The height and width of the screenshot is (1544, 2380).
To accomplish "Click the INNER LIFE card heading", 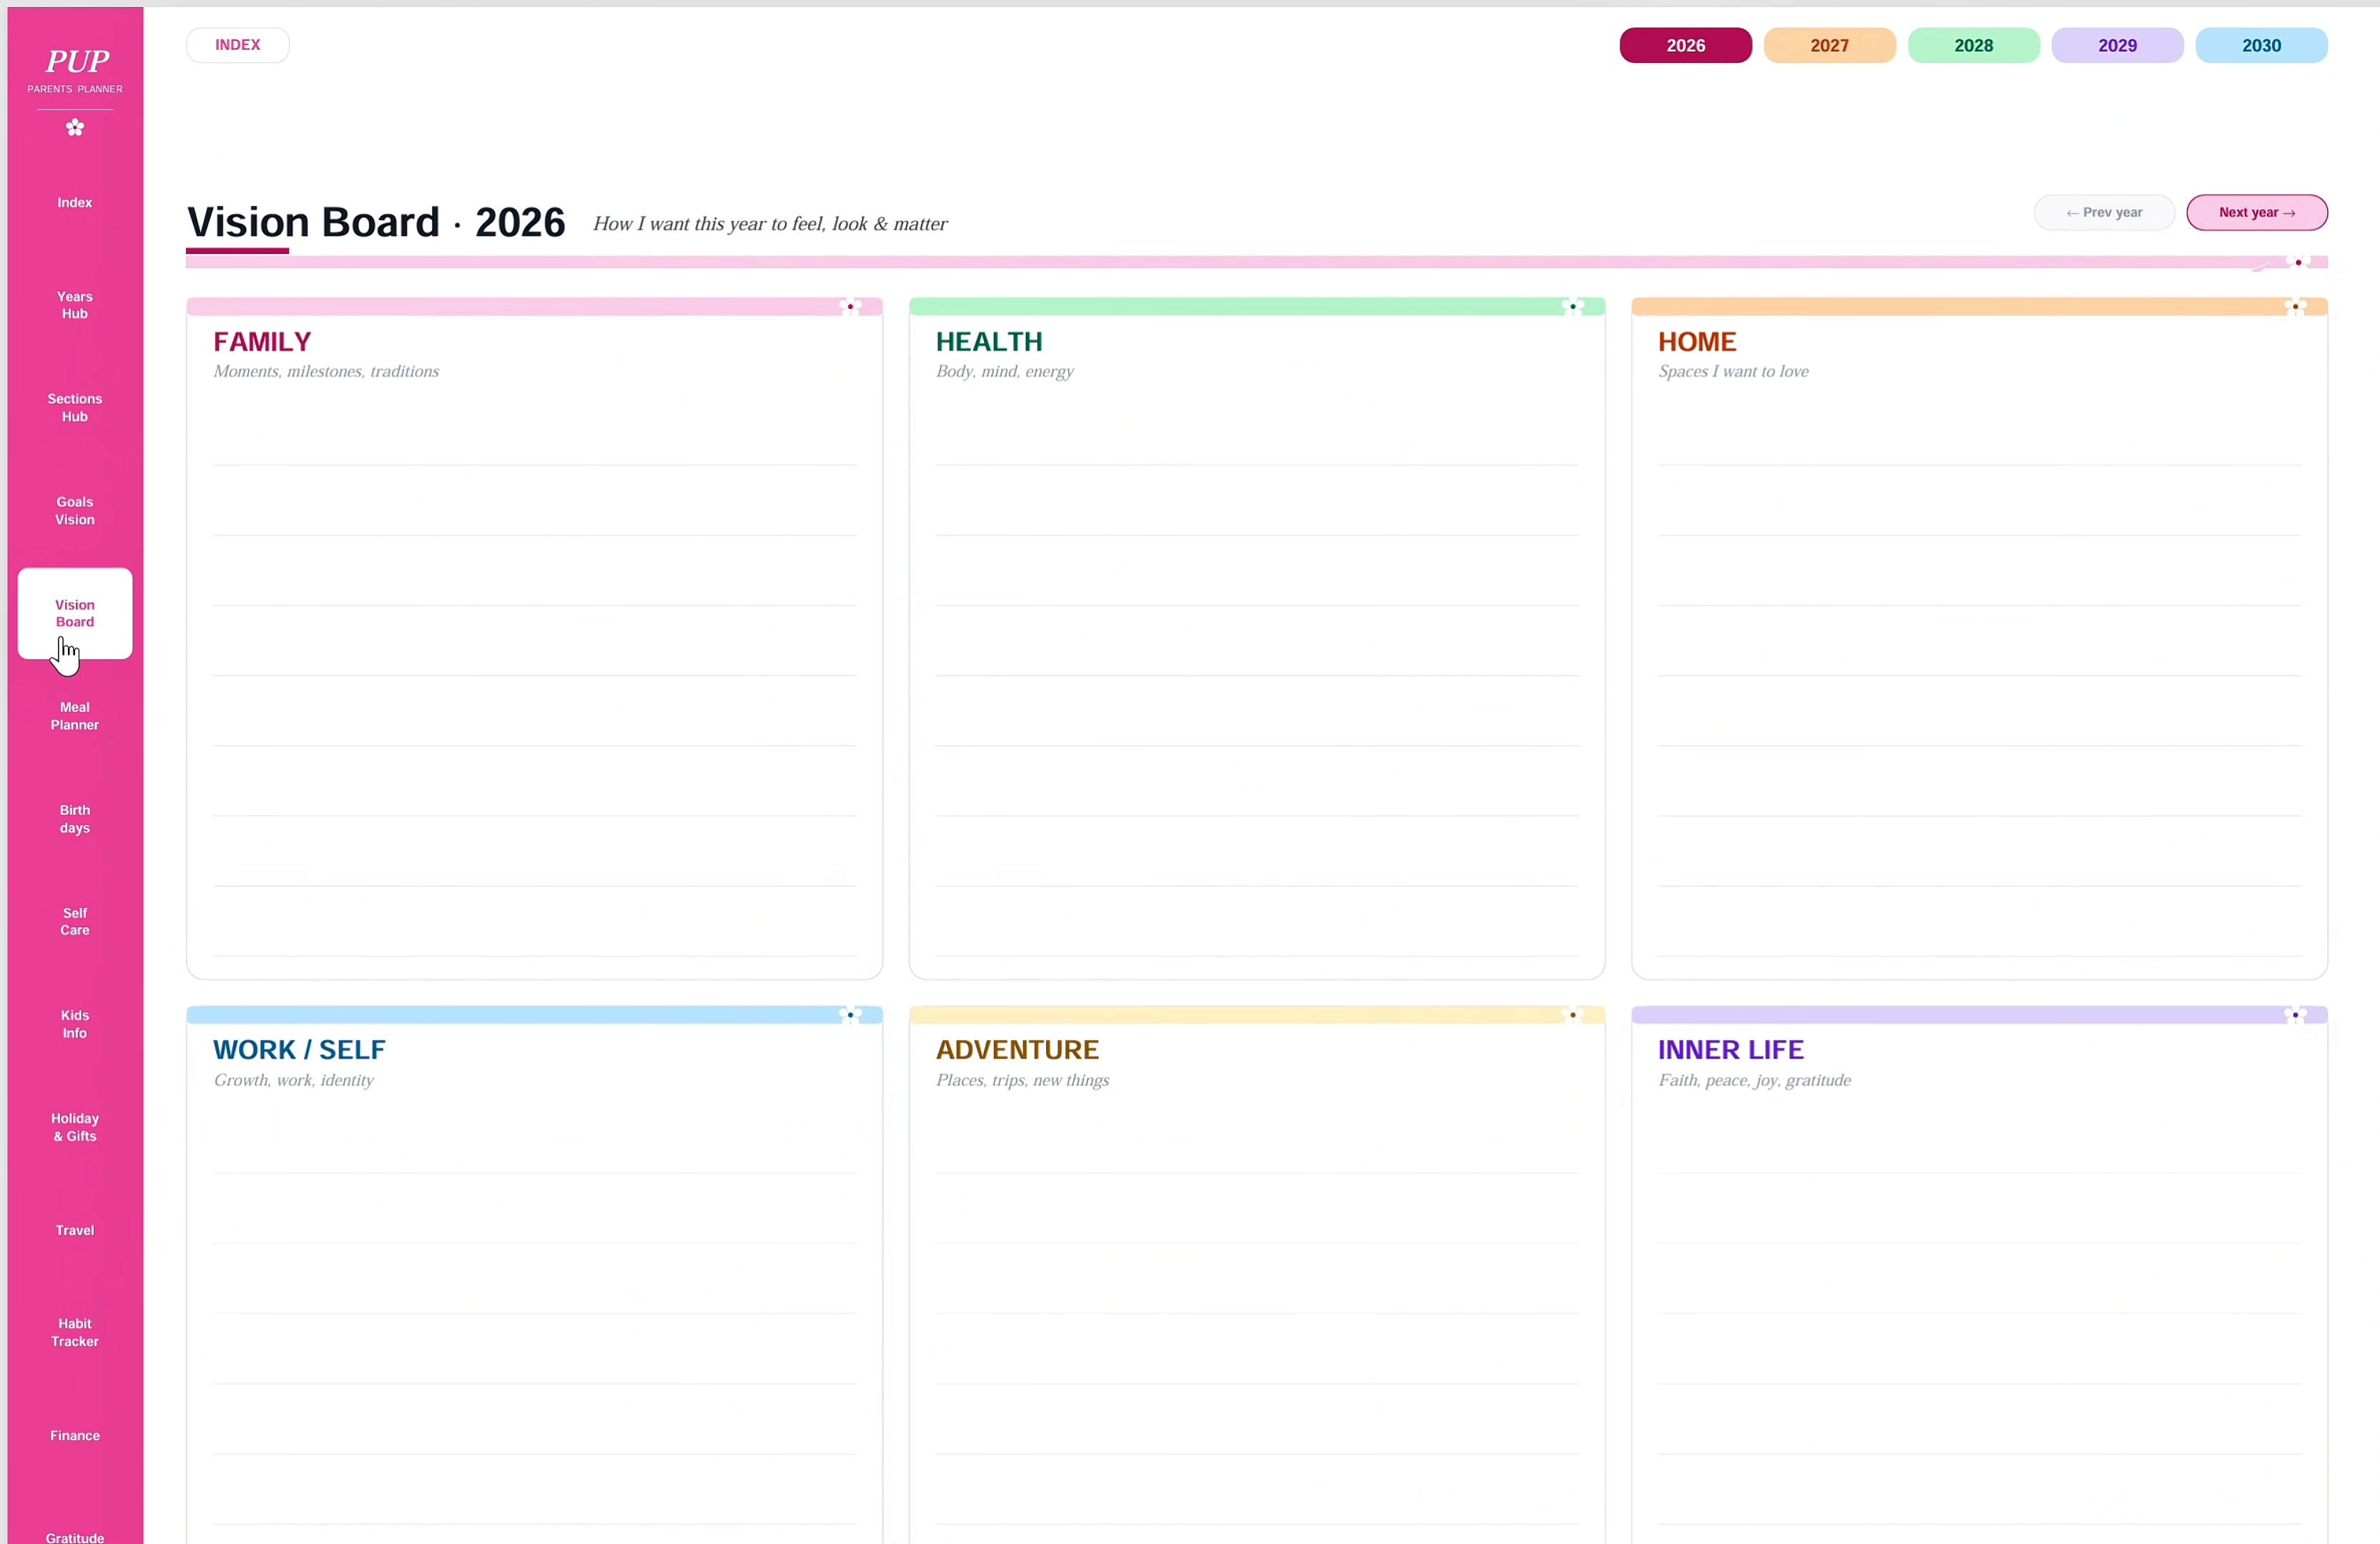I will click(x=1731, y=1050).
